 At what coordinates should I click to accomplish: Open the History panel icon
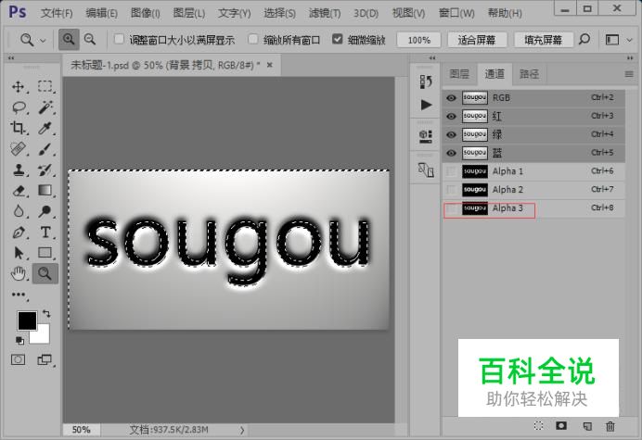click(x=426, y=82)
